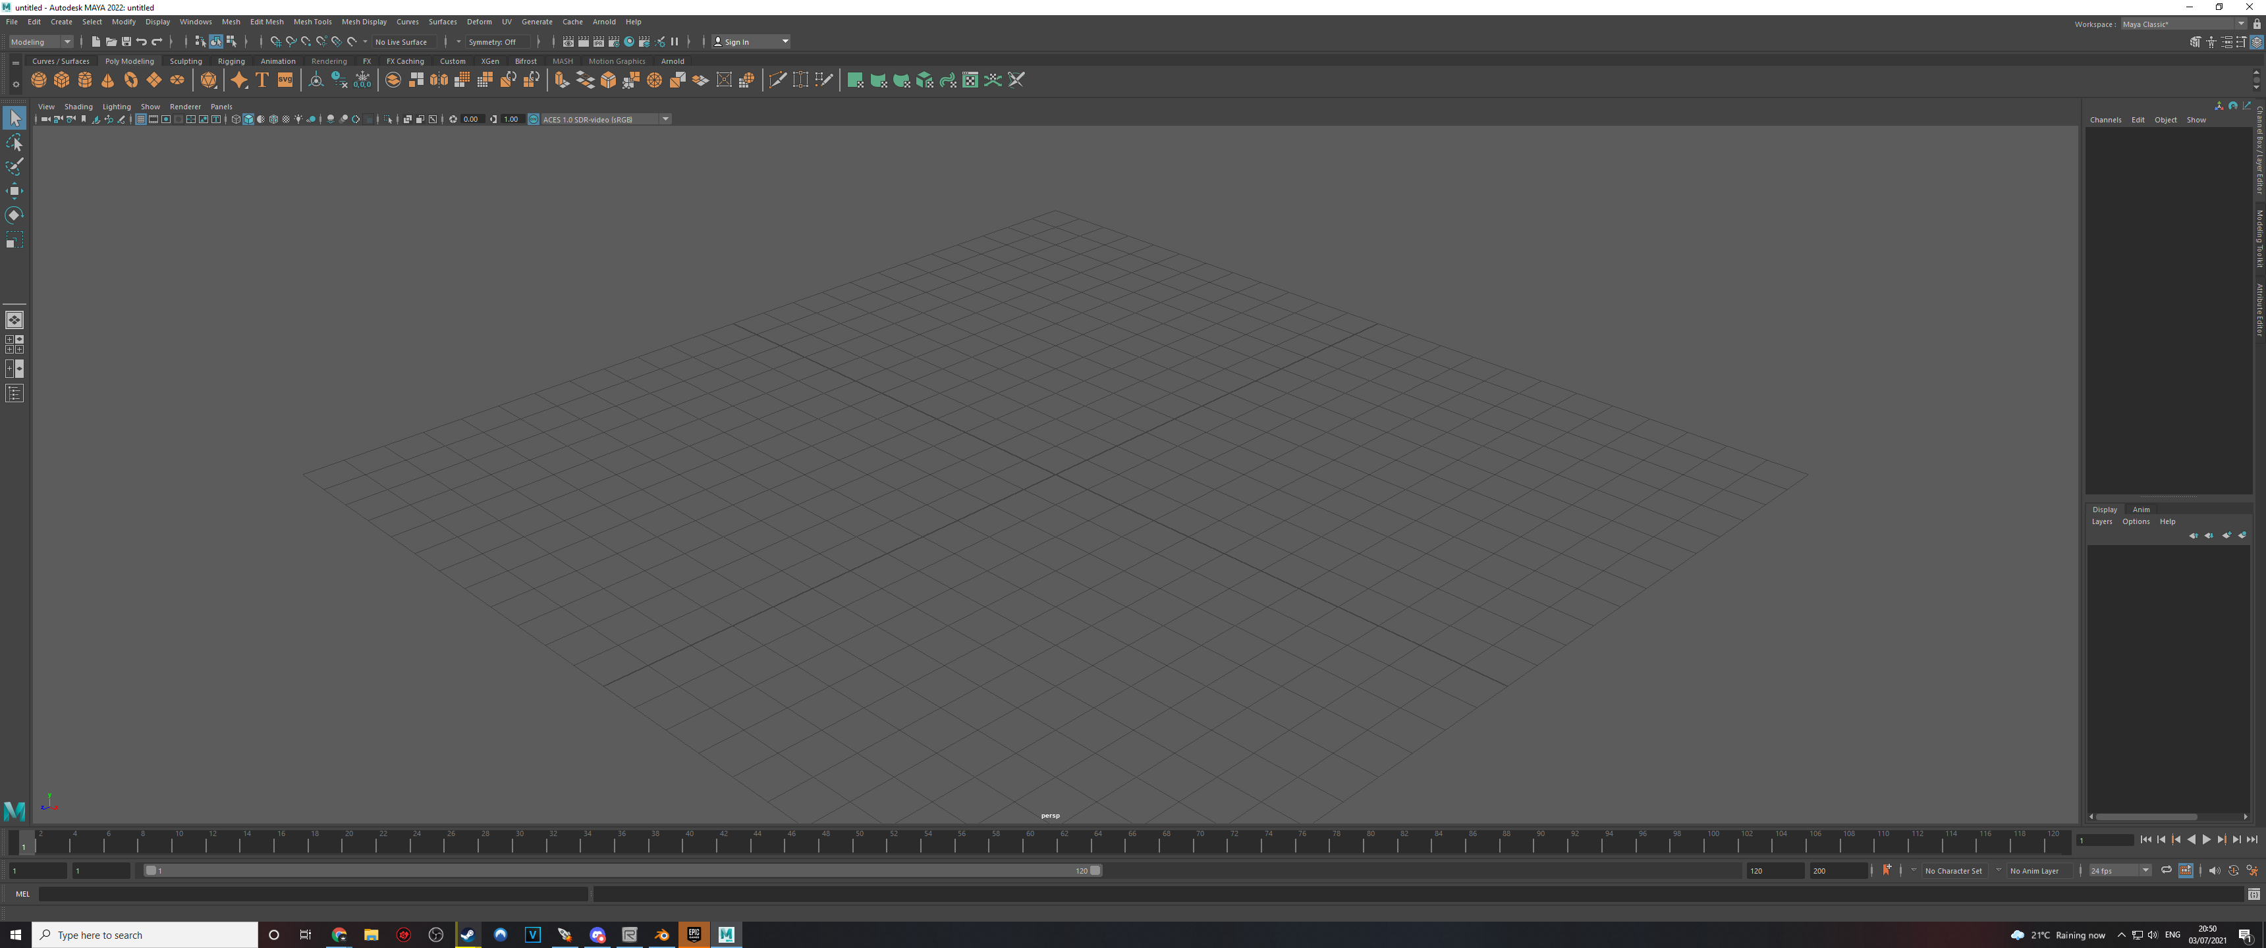The width and height of the screenshot is (2266, 948).
Task: Open the Mesh Tools menu
Action: (312, 22)
